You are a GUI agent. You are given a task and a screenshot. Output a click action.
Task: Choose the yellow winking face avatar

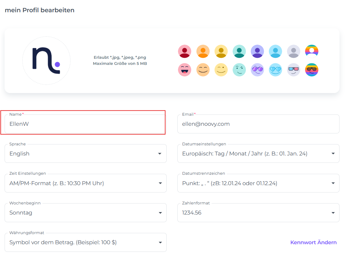pyautogui.click(x=221, y=70)
